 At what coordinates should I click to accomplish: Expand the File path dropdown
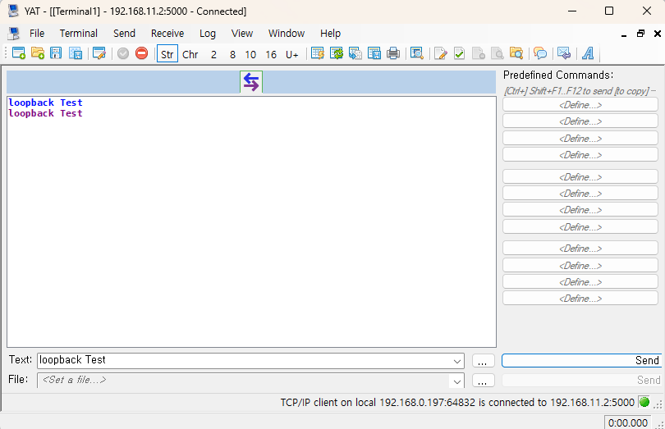(x=457, y=381)
